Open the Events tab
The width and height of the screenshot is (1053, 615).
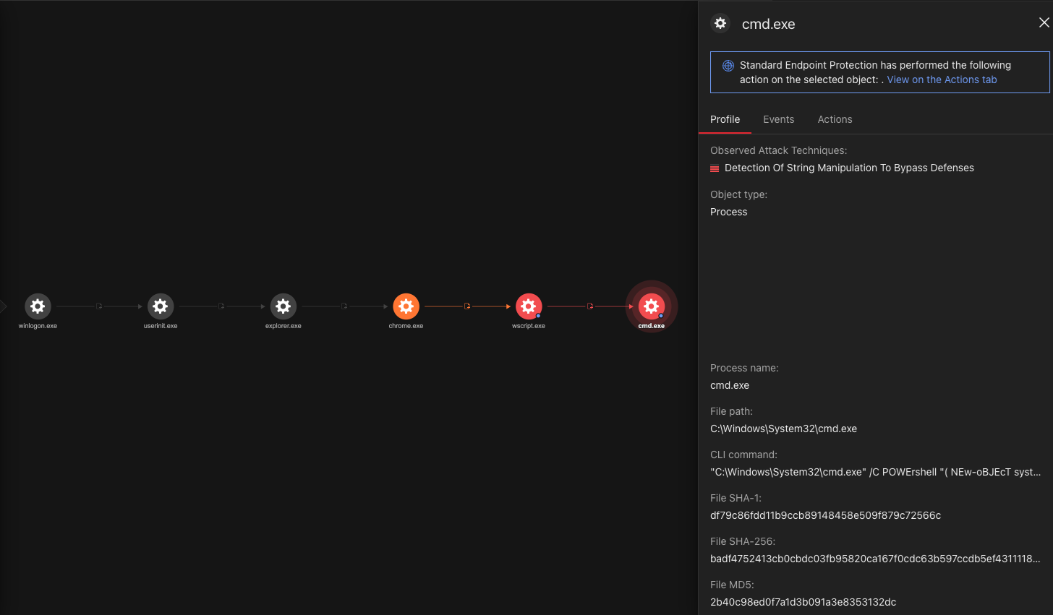[778, 119]
